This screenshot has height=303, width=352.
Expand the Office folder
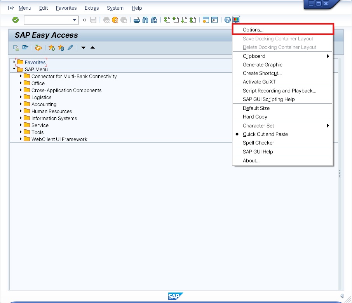pos(21,83)
